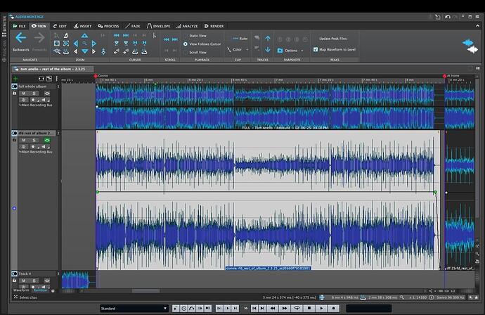Select the red Connie marker on timeline

coord(96,76)
